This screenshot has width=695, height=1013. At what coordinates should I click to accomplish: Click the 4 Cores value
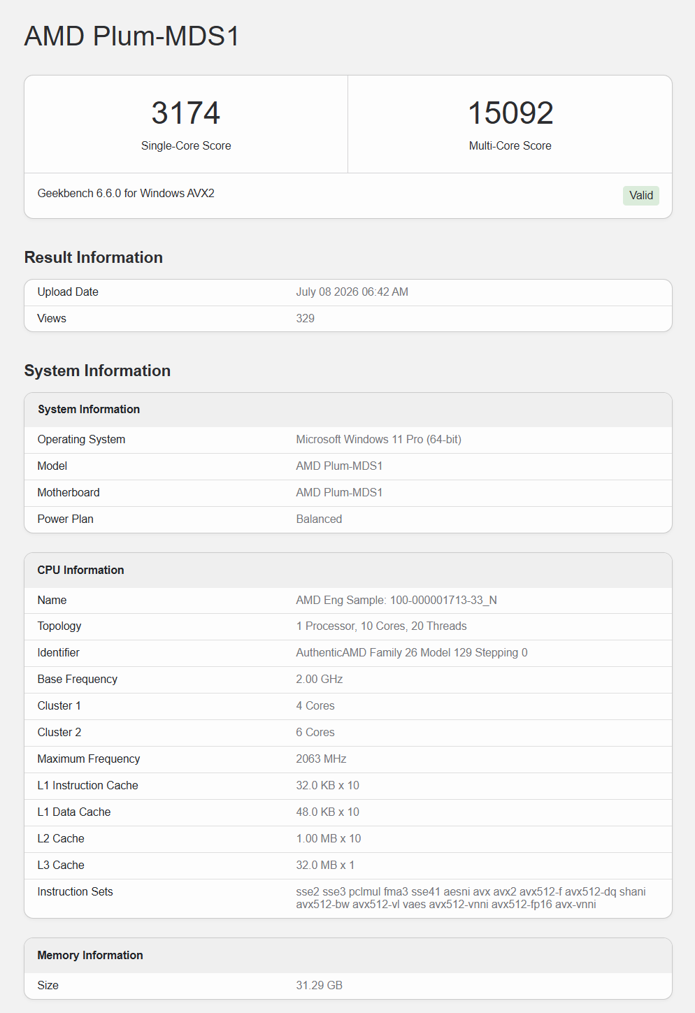[315, 705]
